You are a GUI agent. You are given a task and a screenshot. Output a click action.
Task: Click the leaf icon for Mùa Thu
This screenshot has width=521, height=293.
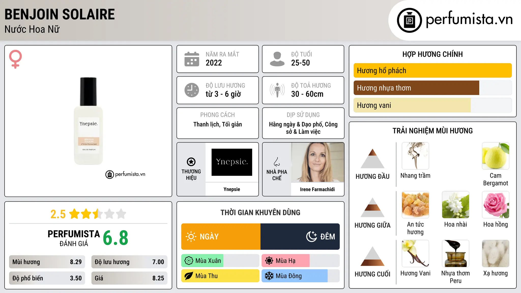tap(189, 276)
